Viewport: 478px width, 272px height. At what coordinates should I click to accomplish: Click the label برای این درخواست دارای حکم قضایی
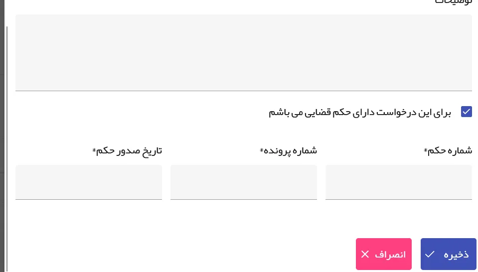click(x=360, y=112)
